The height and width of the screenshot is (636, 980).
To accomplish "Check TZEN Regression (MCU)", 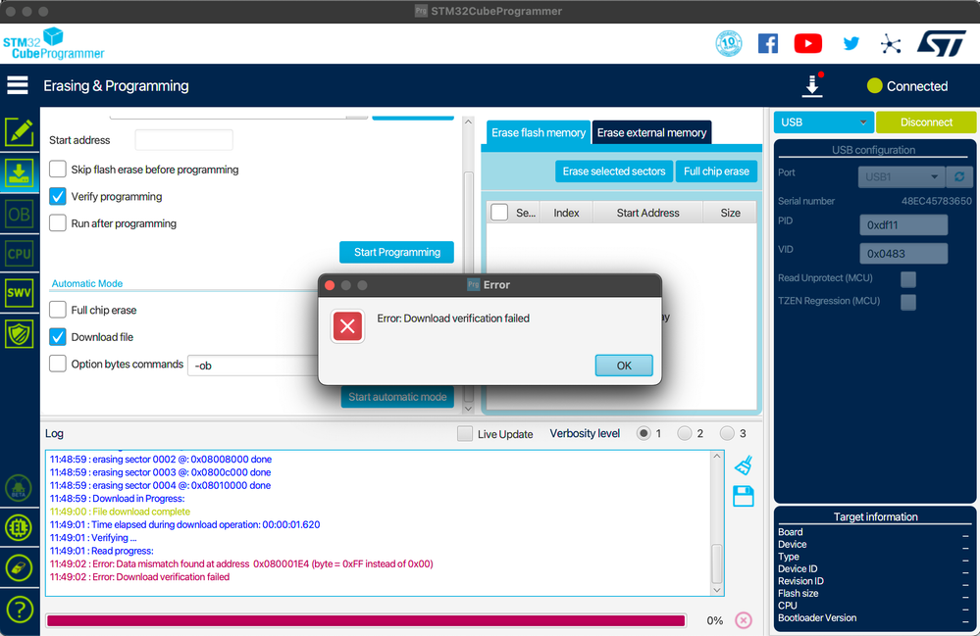I will click(x=908, y=302).
